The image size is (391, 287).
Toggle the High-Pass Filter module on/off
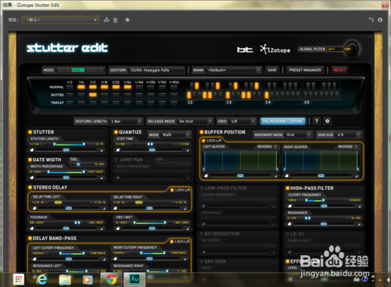tap(288, 188)
